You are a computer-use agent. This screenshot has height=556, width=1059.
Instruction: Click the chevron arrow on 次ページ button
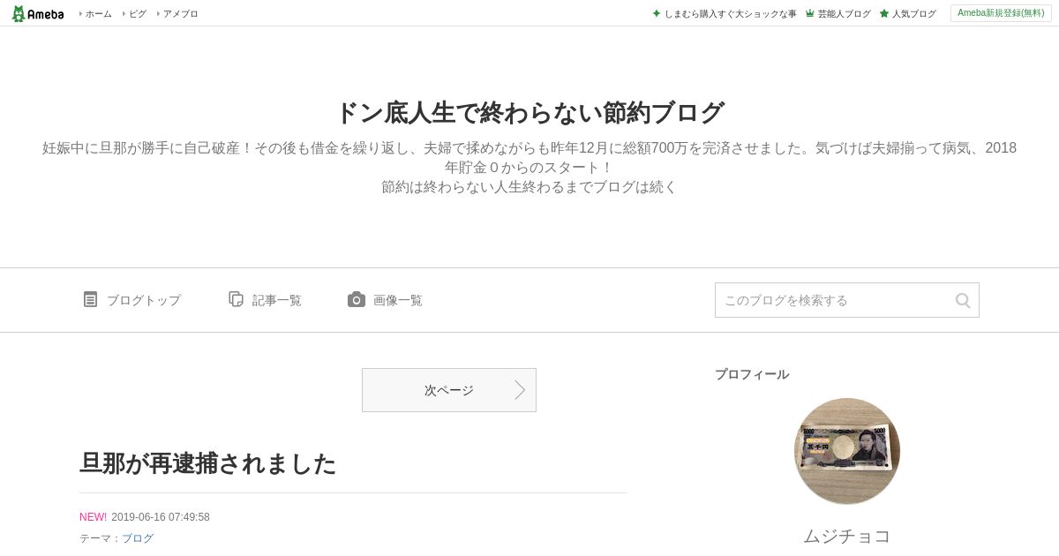[x=520, y=390]
